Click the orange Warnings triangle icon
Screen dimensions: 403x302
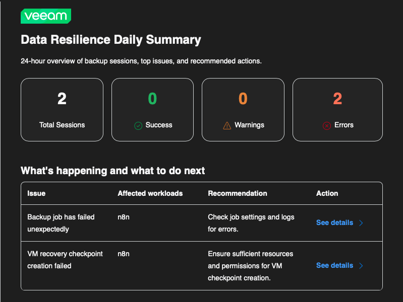(x=227, y=125)
